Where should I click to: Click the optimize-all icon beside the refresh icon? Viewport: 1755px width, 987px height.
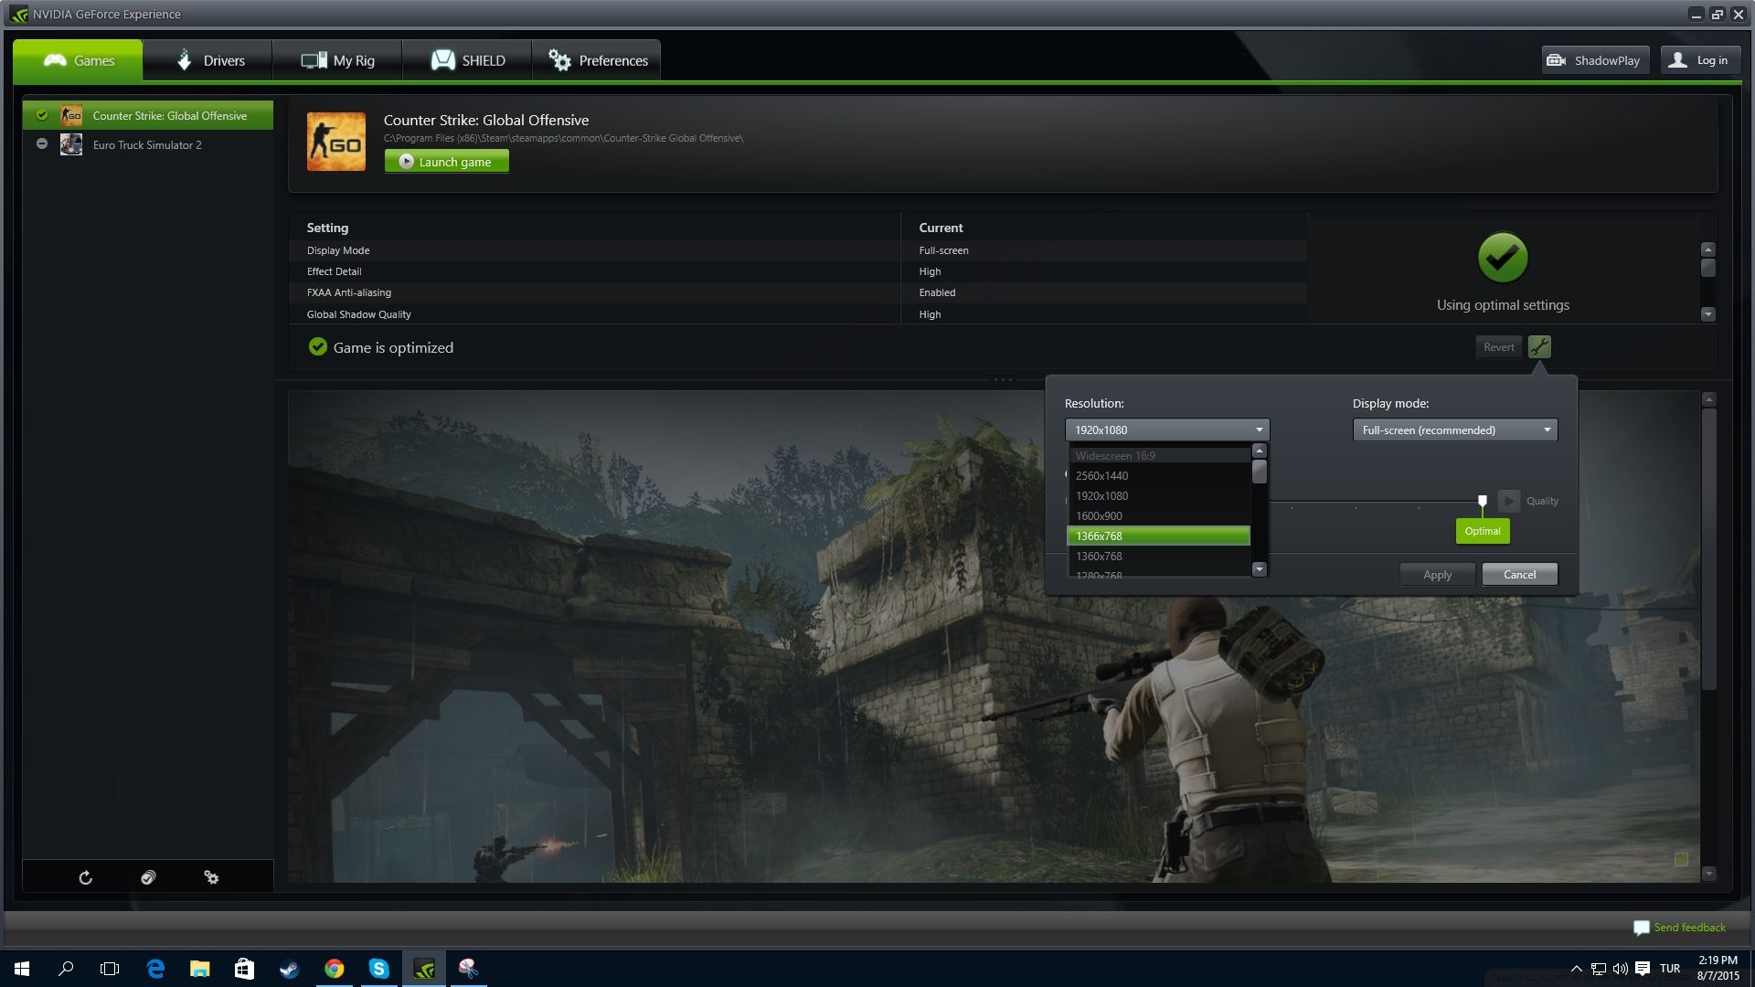point(148,877)
